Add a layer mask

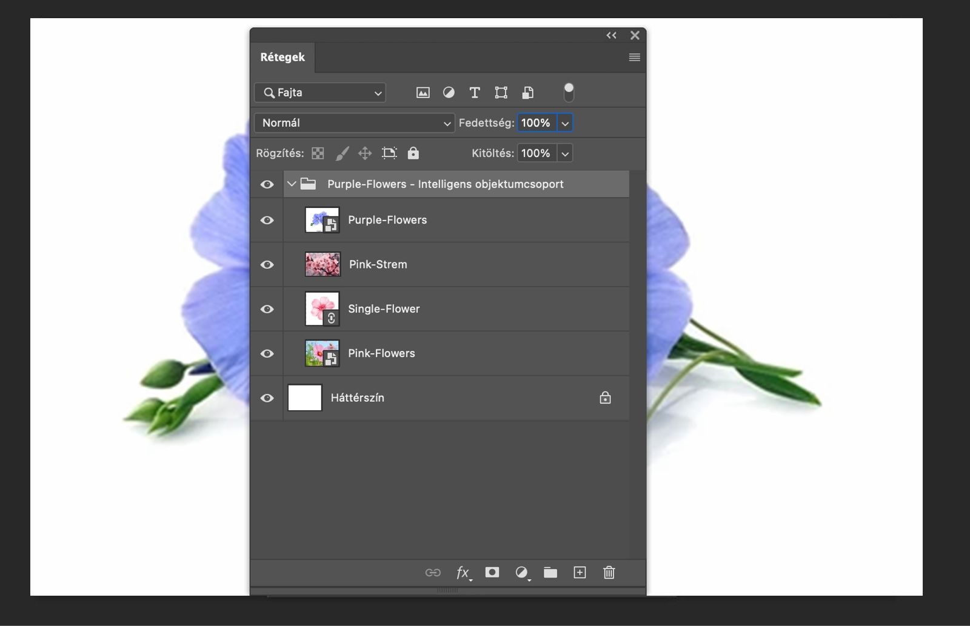(x=492, y=572)
